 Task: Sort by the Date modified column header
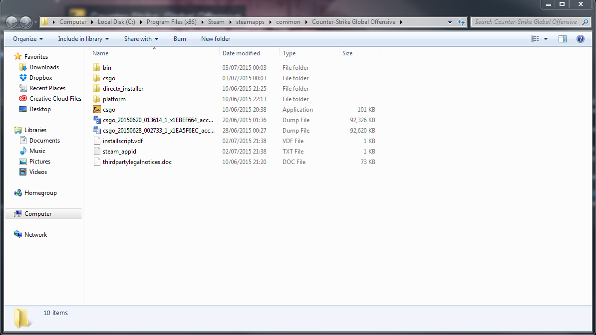click(249, 53)
